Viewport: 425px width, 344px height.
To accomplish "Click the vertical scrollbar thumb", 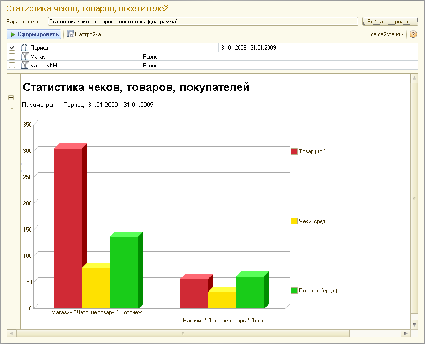I will point(414,198).
